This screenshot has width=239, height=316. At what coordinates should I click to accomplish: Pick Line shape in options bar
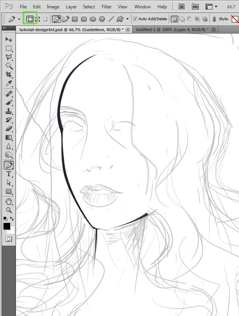[x=111, y=19]
